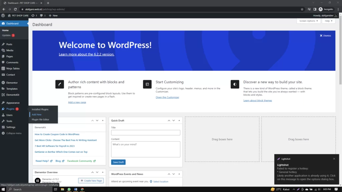Click the Quick Draft Title field
This screenshot has width=342, height=192.
click(x=145, y=133)
